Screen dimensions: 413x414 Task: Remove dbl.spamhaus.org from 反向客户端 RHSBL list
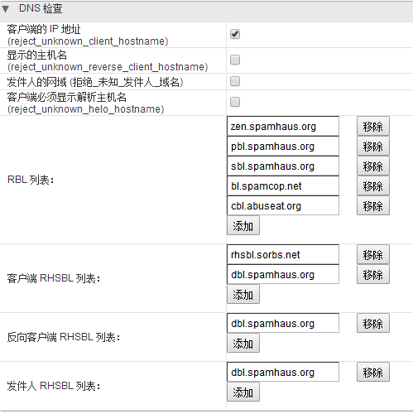[x=373, y=323]
